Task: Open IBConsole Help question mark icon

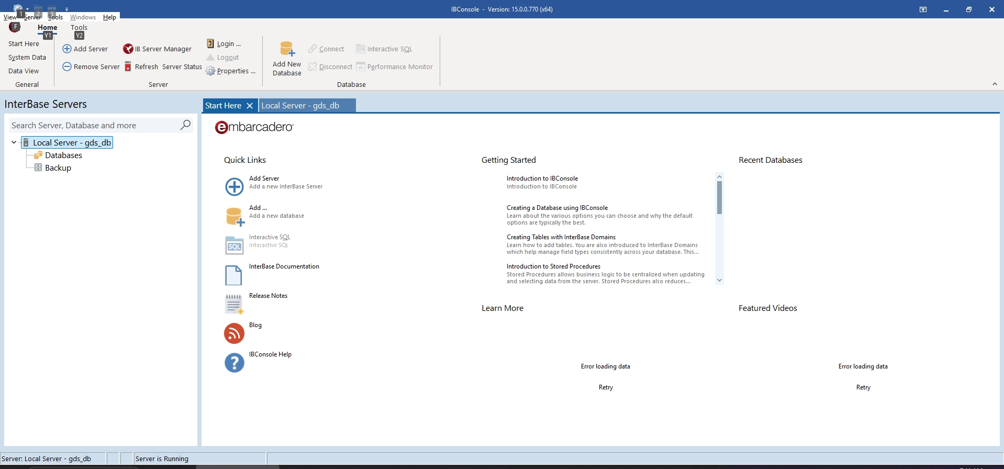Action: point(234,363)
